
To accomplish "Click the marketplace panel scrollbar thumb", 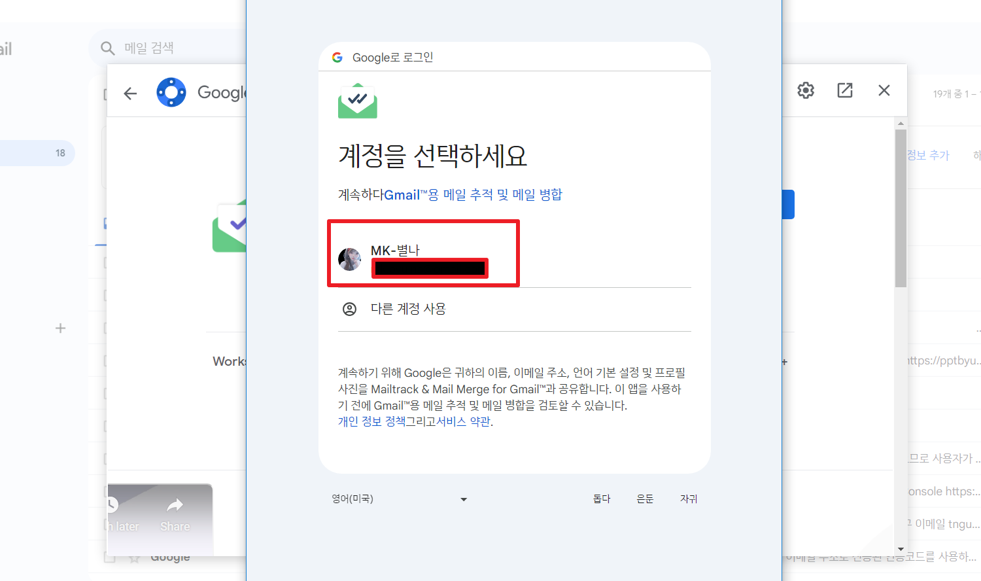I will [x=901, y=208].
